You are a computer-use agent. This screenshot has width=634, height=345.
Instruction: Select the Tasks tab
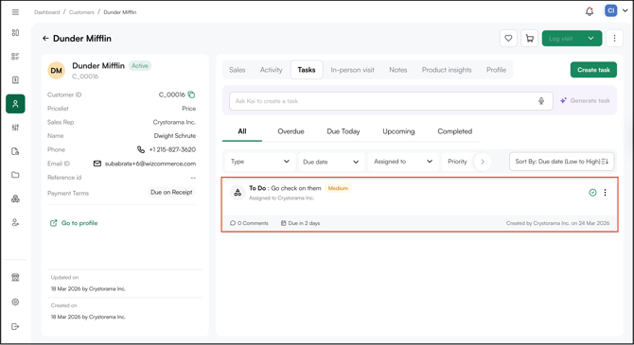[307, 70]
